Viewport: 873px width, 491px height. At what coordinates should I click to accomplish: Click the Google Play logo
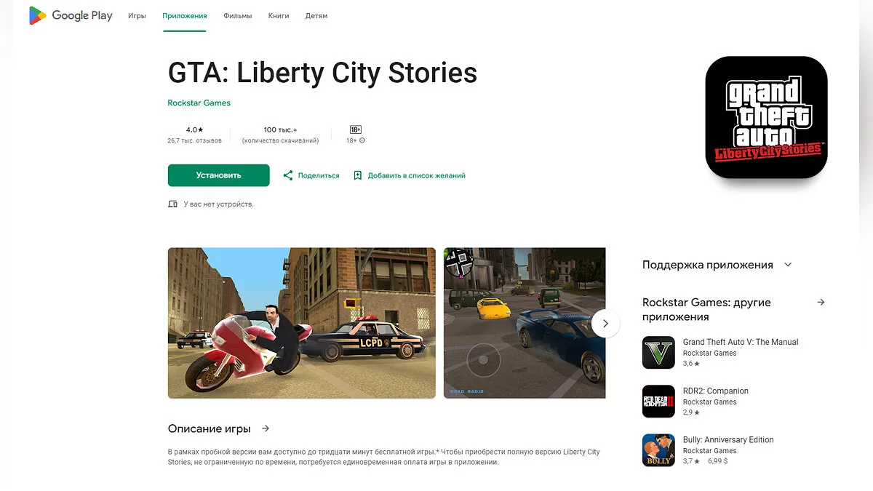[71, 15]
